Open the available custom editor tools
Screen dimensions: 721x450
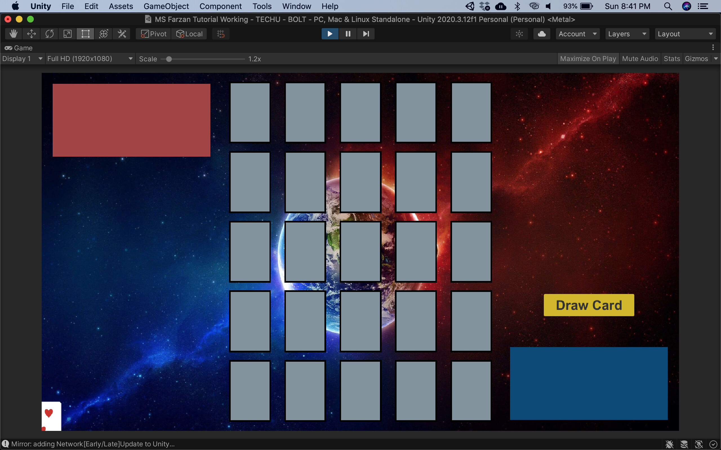coord(121,34)
